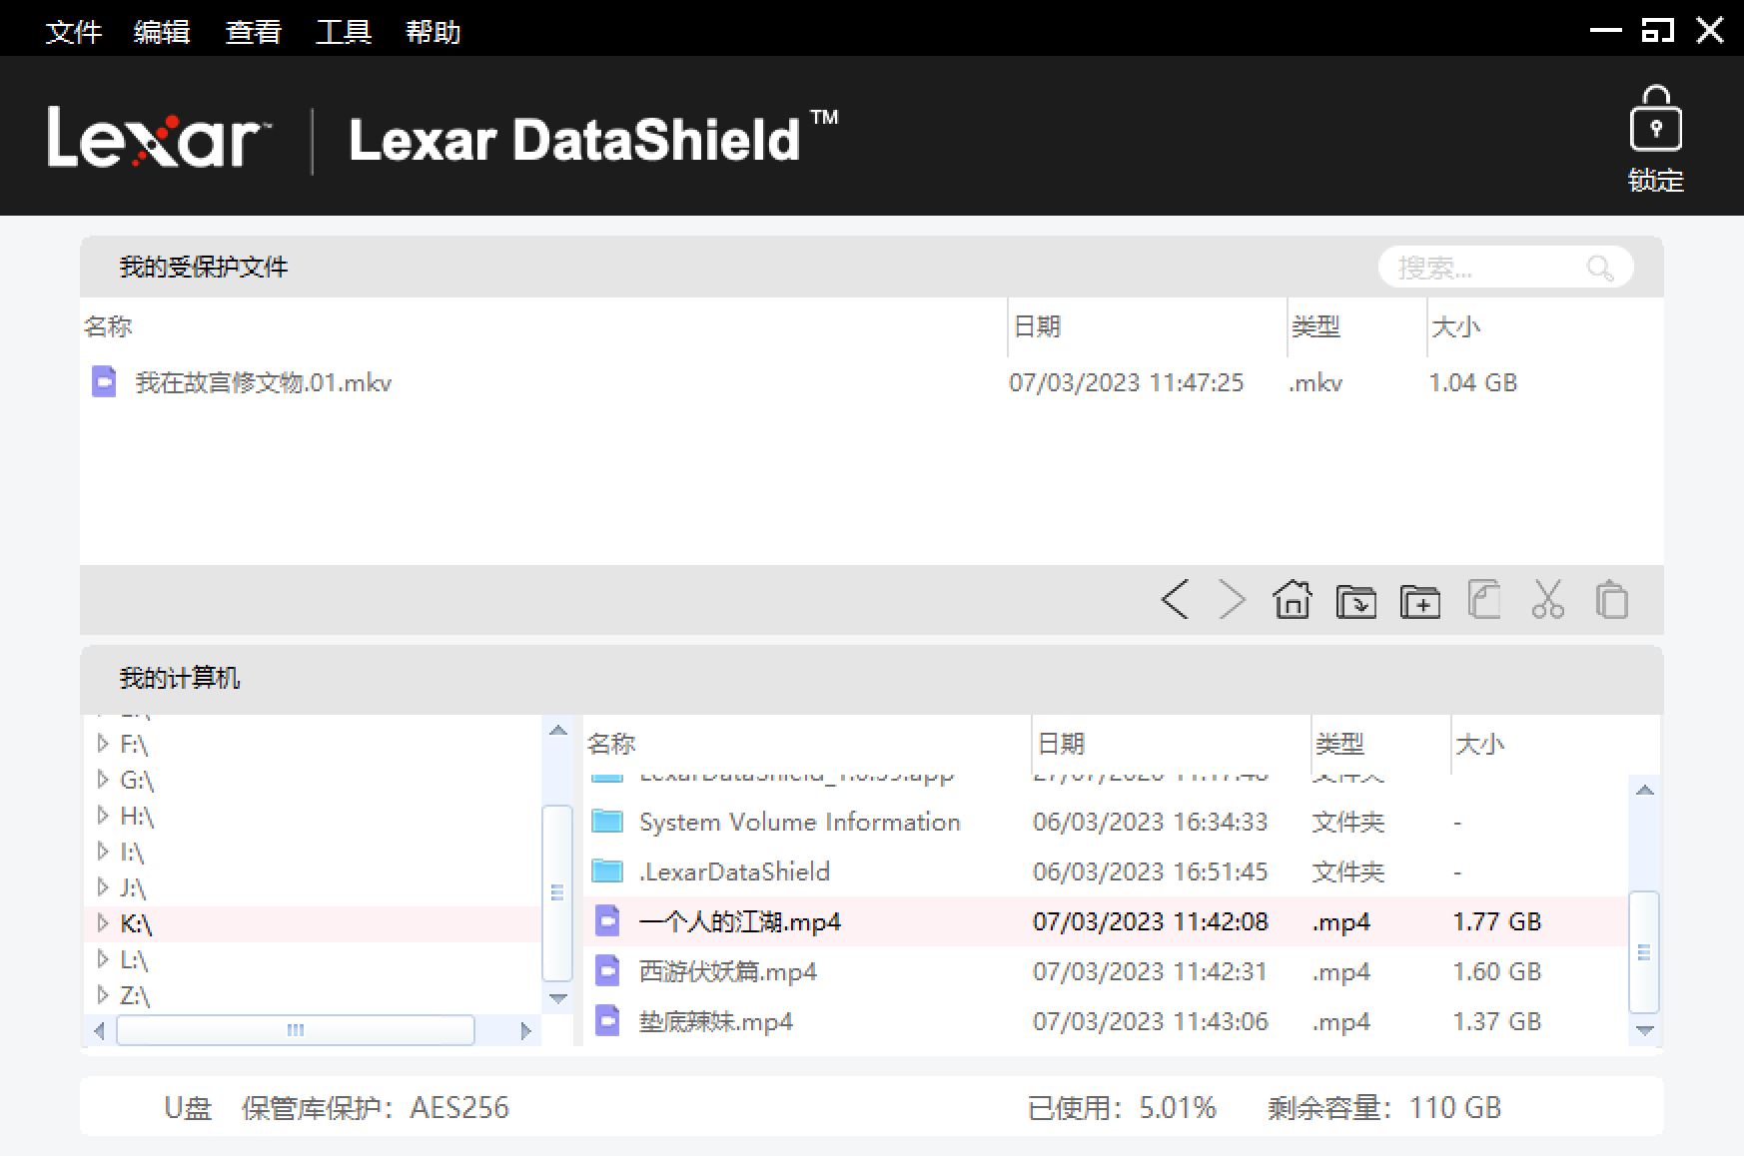This screenshot has height=1156, width=1744.
Task: Expand the Z:\ drive tree arrow
Action: tap(103, 995)
